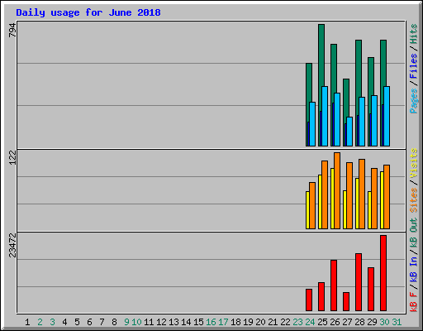Viewport: 423px width, 331px height.
Task: Click the green Hits bar for day 29
Action: tap(371, 77)
